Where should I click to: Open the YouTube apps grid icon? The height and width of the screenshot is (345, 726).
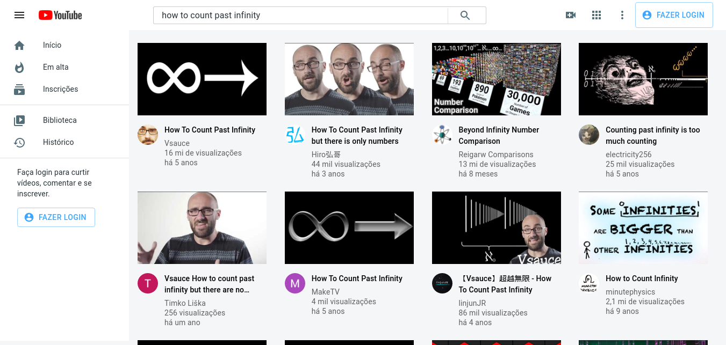pos(596,15)
